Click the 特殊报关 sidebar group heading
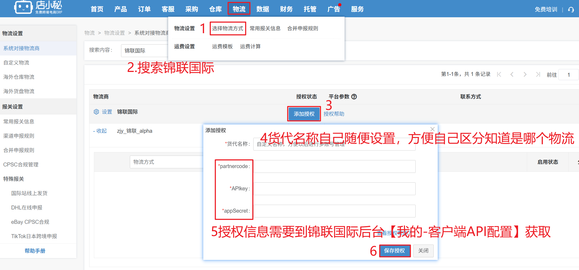Screen dimensions: 579x270 click(x=14, y=179)
